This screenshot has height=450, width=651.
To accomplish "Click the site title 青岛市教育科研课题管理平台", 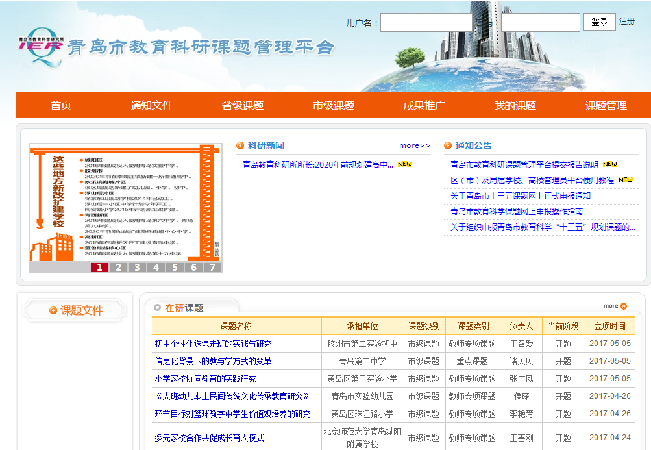I will pos(201,47).
